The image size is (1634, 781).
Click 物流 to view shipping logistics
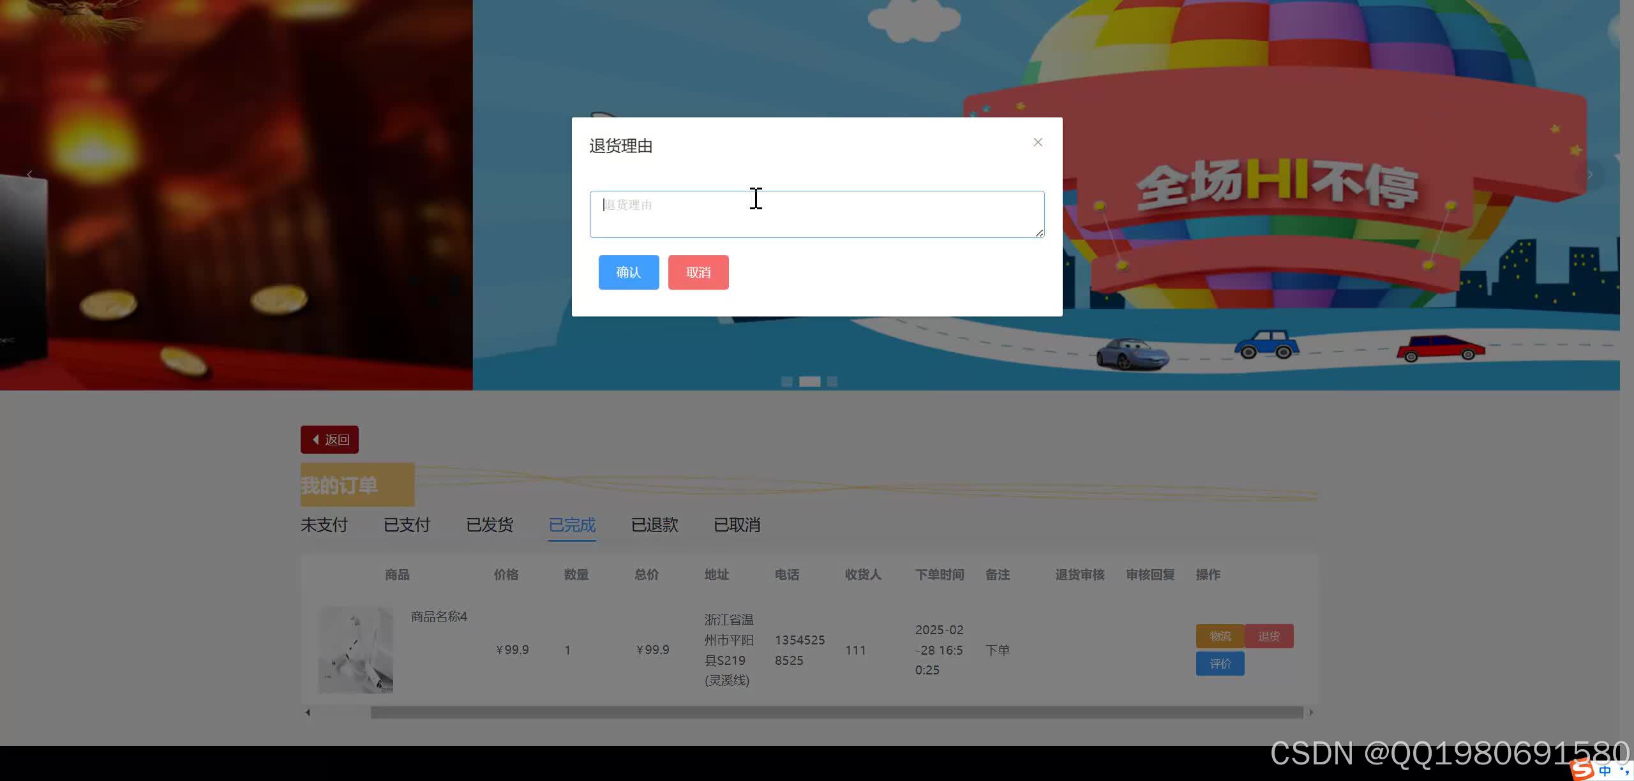click(1220, 636)
